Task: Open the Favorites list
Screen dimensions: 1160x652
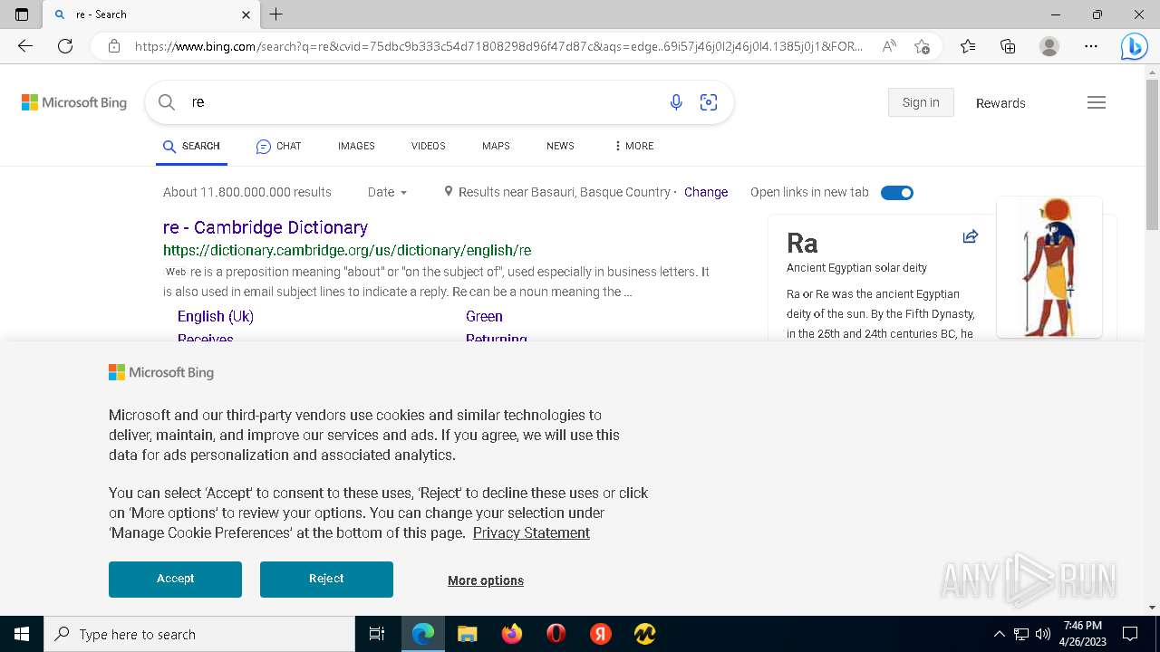Action: [x=968, y=46]
